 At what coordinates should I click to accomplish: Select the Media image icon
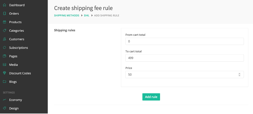coord(5,65)
